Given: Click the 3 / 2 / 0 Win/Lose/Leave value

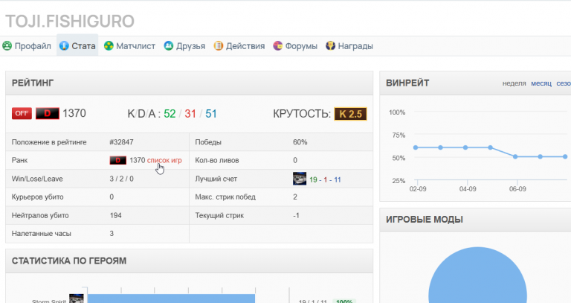Looking at the screenshot, I should pyautogui.click(x=122, y=179).
